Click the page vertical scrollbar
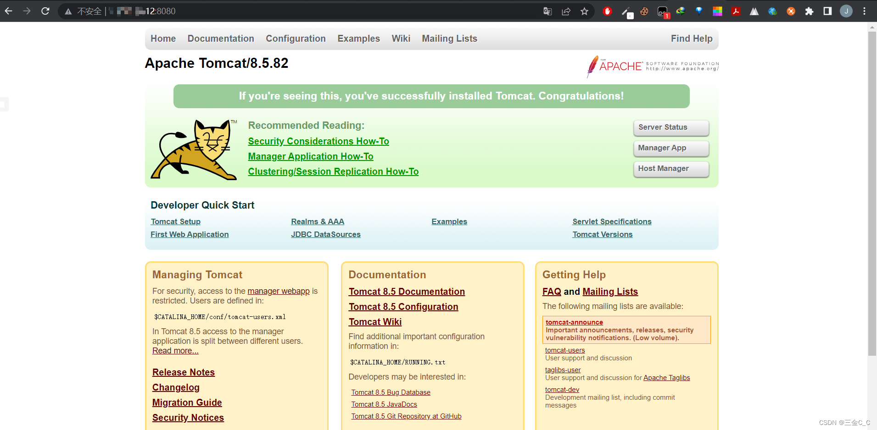The height and width of the screenshot is (430, 877). pos(872,193)
